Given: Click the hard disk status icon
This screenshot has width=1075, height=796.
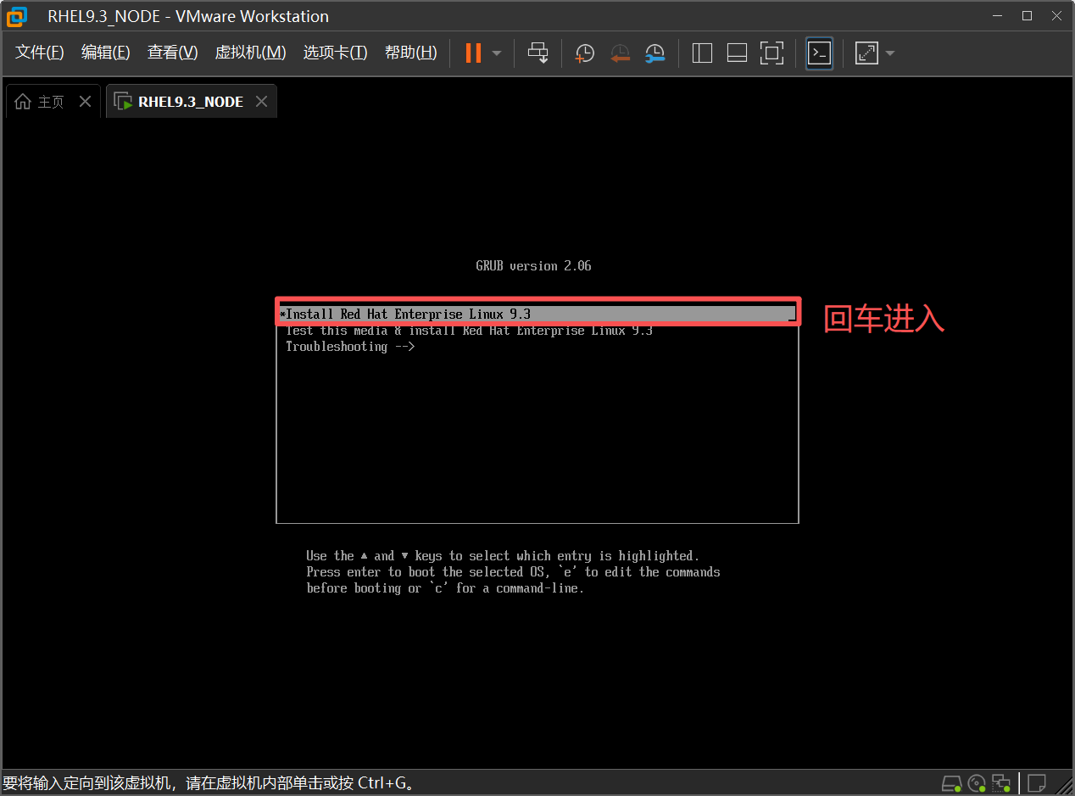Looking at the screenshot, I should coord(952,782).
